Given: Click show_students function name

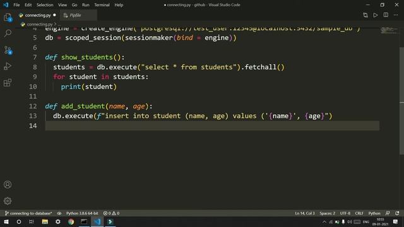Looking at the screenshot, I should pos(87,57).
